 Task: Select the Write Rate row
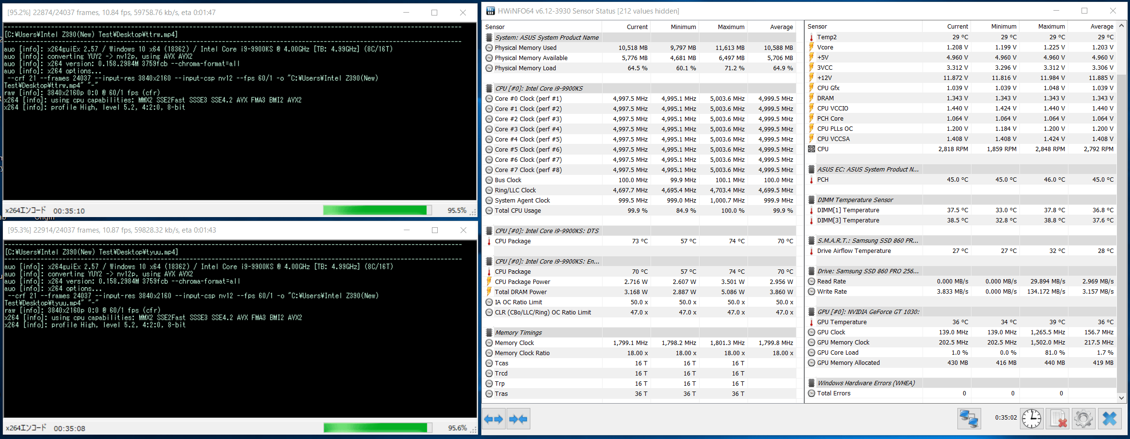point(961,291)
